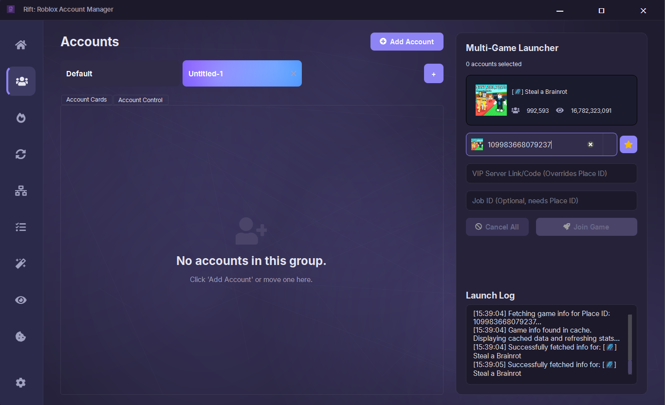665x405 pixels.
Task: Switch to the Account Control tab
Action: tap(141, 100)
